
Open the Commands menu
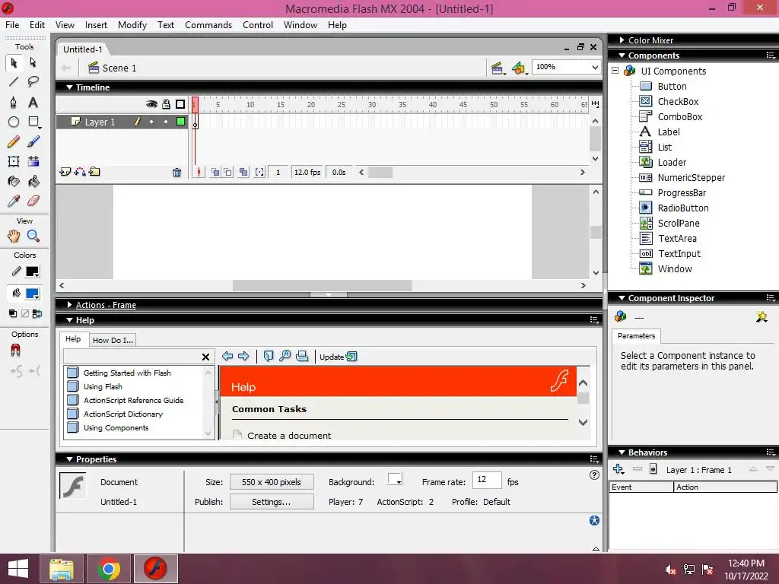click(x=208, y=25)
